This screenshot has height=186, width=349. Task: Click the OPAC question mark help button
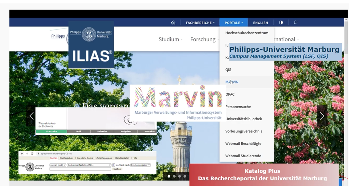click(114, 165)
